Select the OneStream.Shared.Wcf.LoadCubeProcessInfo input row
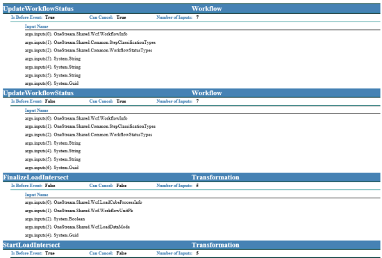 tap(83, 202)
